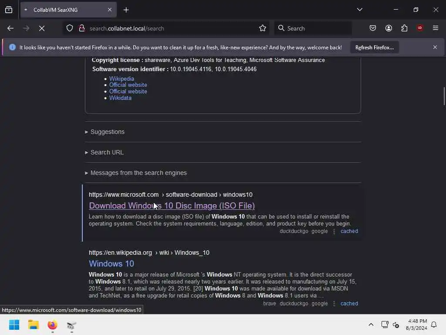The height and width of the screenshot is (335, 446).
Task: Expand Messages from the search engines
Action: point(136,173)
